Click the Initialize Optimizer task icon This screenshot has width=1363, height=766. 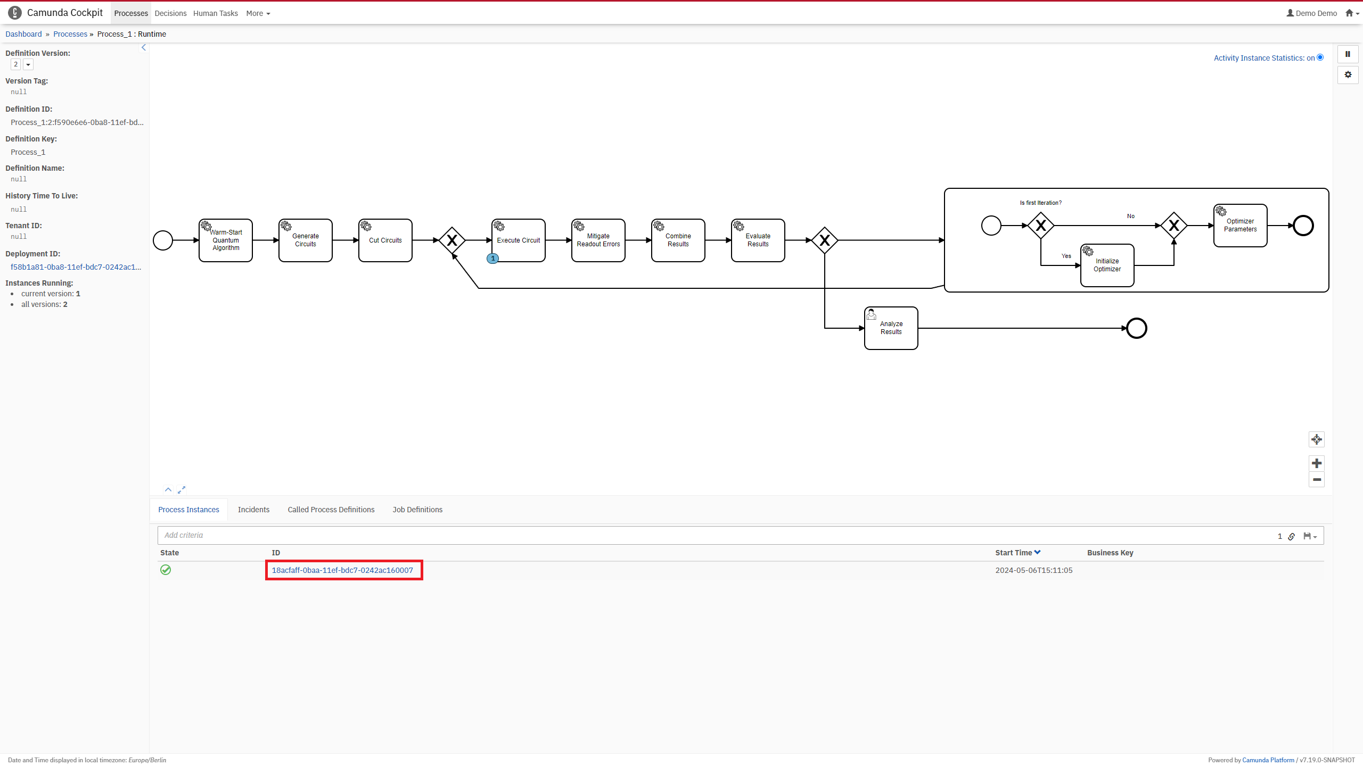click(x=1088, y=251)
